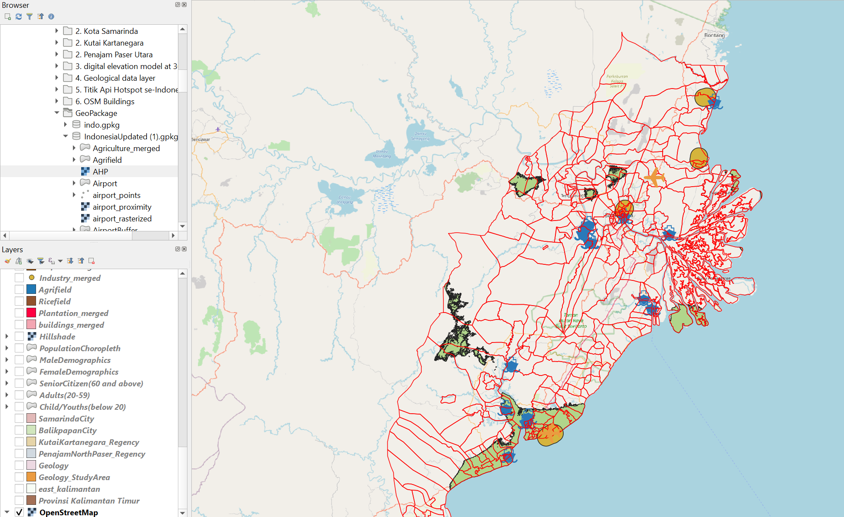
Task: Click Filter Legend by expression icon
Action: tap(52, 261)
